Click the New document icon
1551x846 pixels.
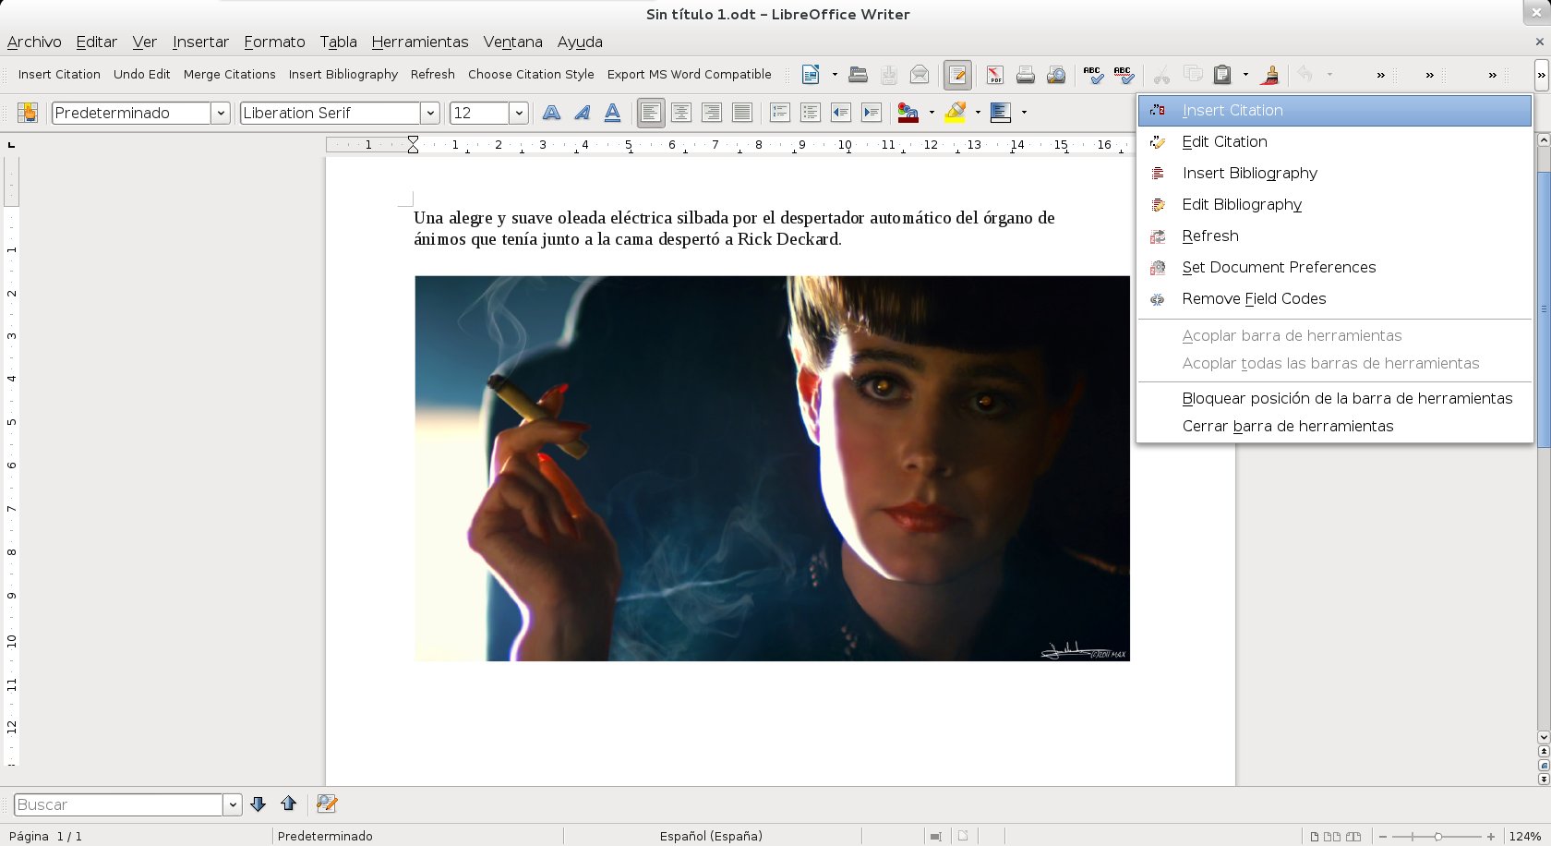click(811, 75)
